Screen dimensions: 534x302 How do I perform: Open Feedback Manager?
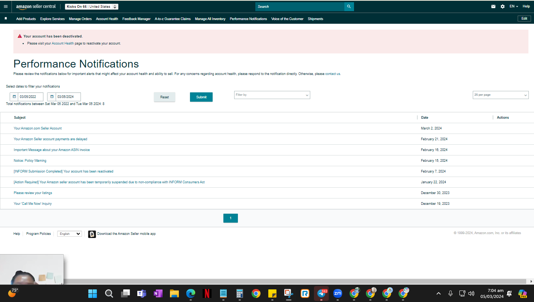(137, 19)
